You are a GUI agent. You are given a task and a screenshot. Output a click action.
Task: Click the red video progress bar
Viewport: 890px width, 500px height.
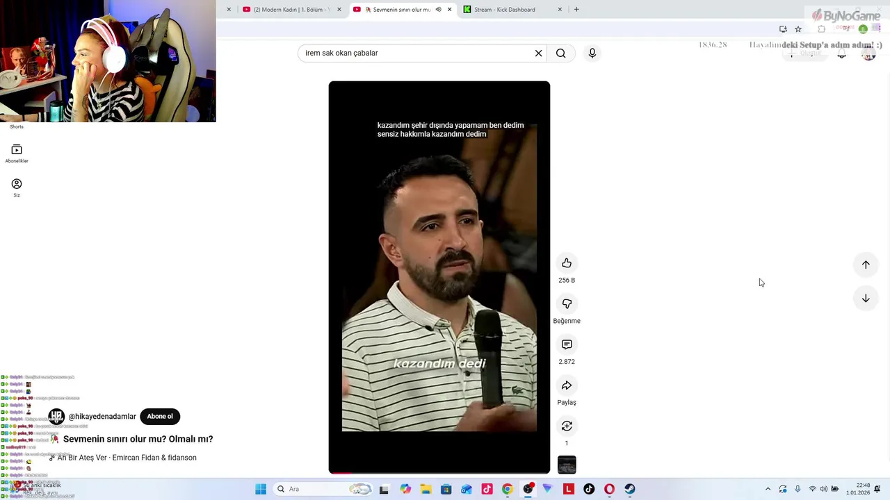tap(341, 474)
